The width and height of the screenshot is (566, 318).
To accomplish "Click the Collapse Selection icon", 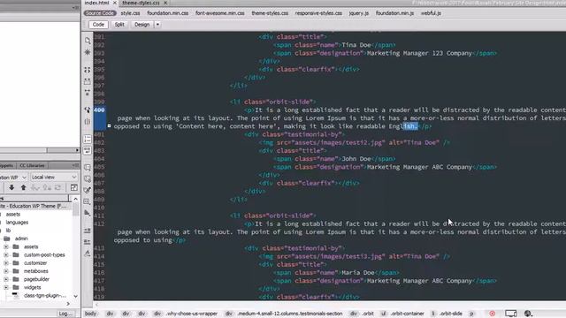I will tap(88, 81).
